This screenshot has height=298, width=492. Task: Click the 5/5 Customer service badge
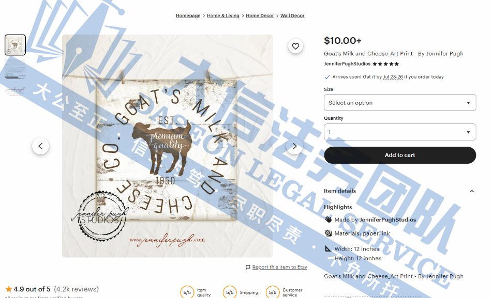click(x=273, y=292)
